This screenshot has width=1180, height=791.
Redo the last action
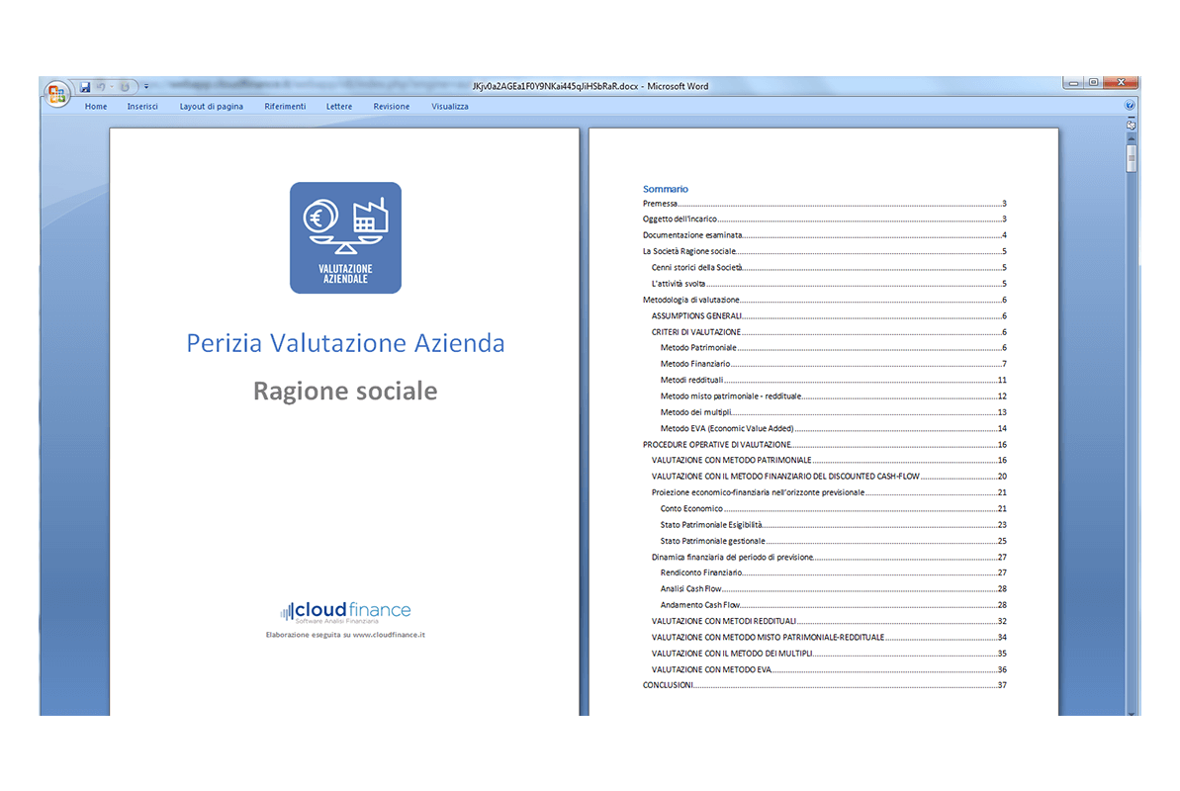pos(125,87)
